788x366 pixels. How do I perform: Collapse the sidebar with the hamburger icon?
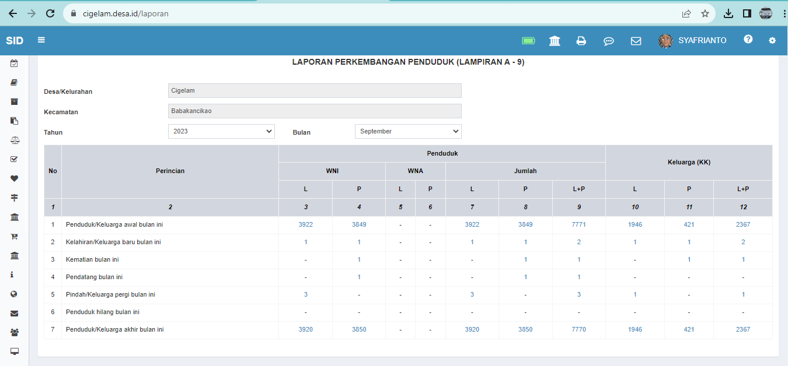pyautogui.click(x=40, y=40)
